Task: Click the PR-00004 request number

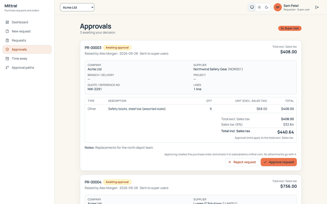Action: (93, 182)
